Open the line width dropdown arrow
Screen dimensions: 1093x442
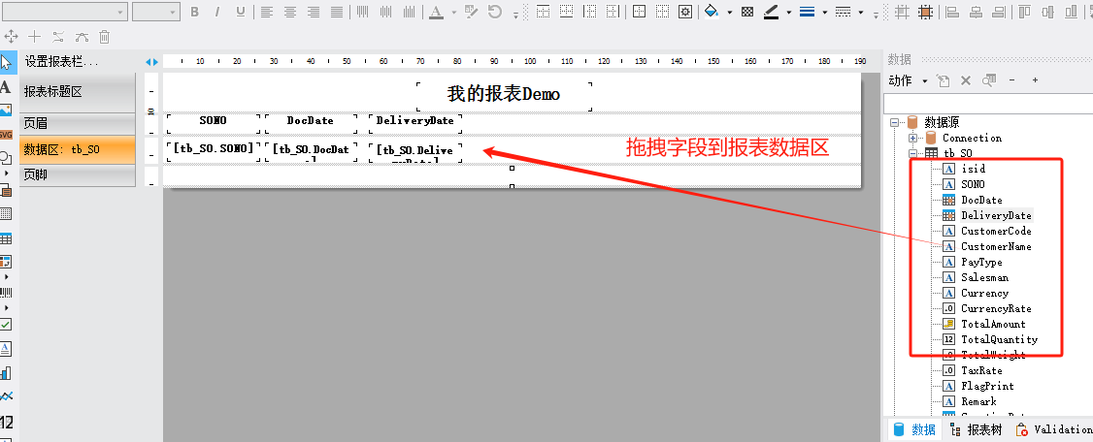(x=825, y=12)
